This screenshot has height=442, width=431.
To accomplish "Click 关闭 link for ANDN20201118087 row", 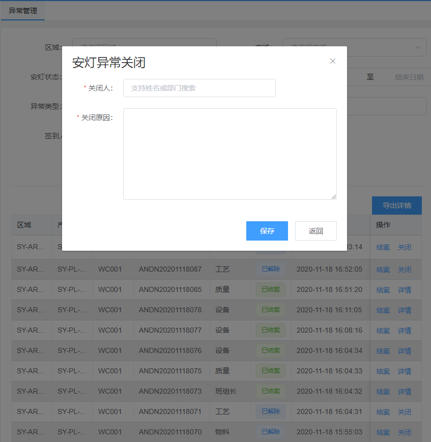I will click(405, 270).
